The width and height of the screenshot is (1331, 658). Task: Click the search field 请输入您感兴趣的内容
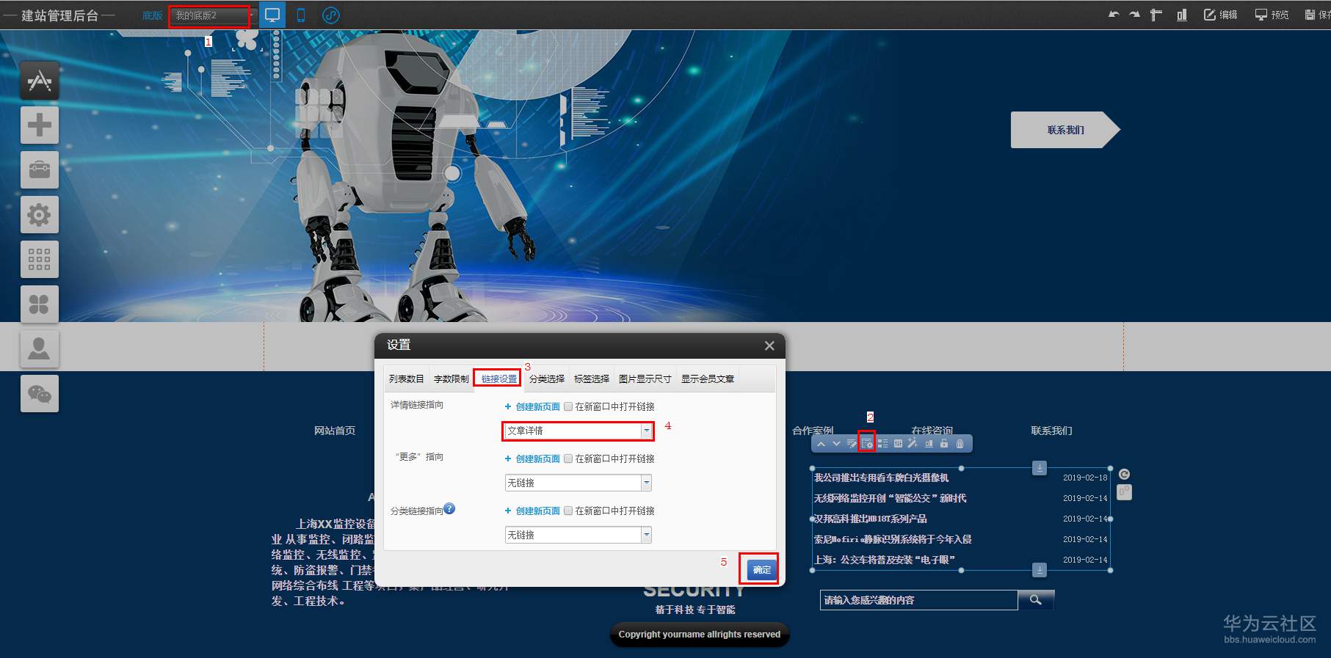click(918, 600)
